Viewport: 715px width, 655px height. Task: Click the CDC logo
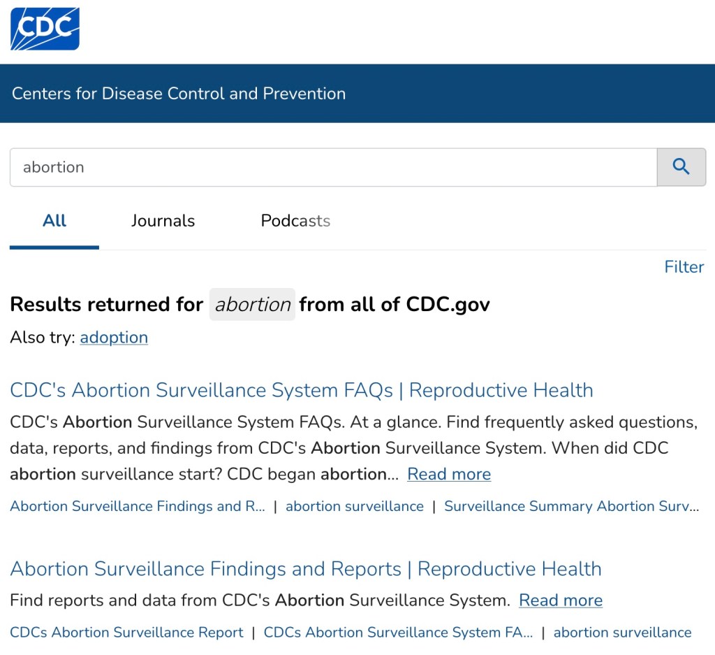point(45,29)
